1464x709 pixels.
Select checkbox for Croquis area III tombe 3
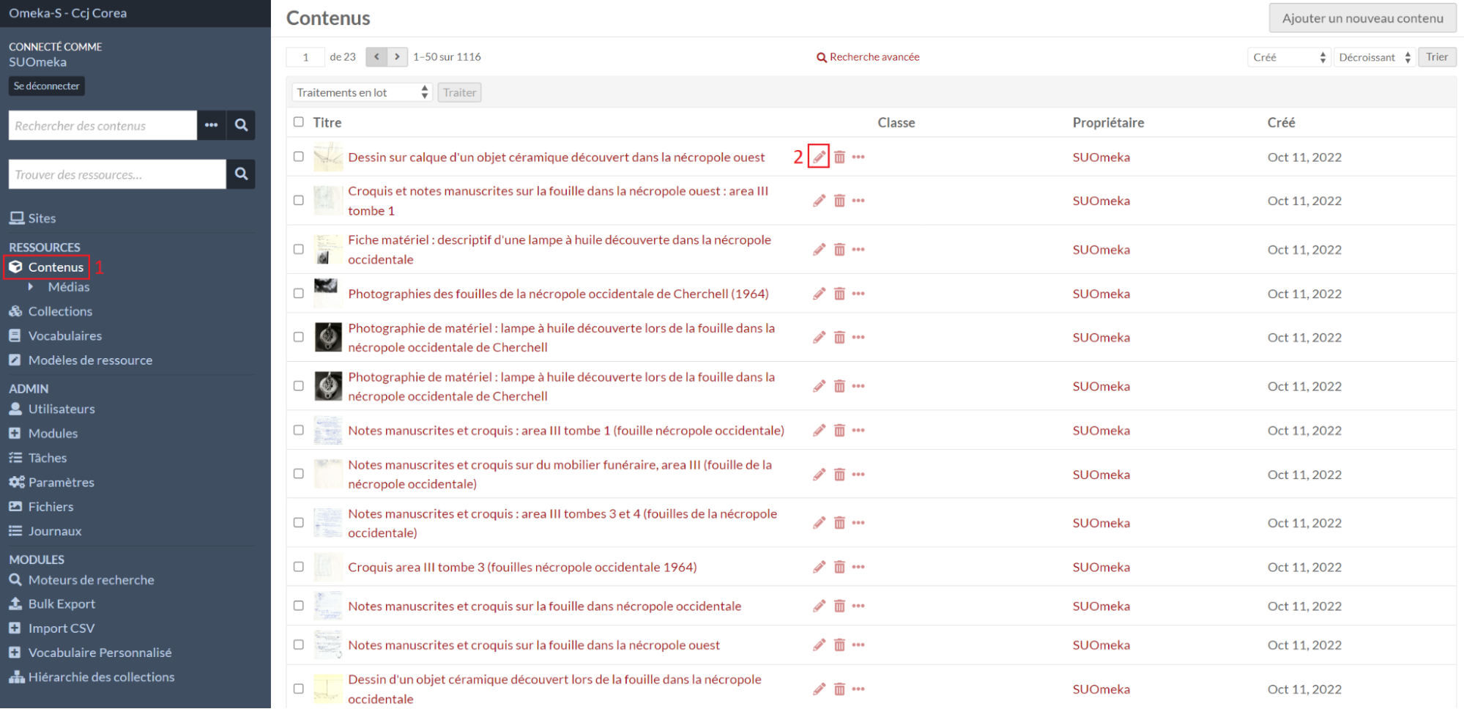(298, 567)
